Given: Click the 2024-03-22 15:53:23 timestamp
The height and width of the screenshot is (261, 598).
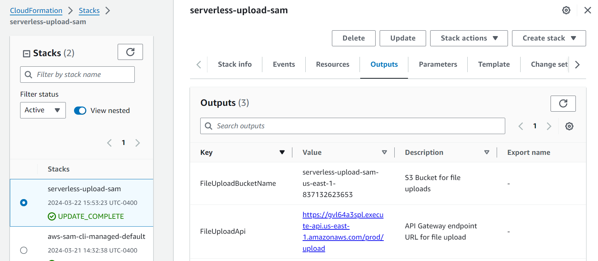Looking at the screenshot, I should [x=92, y=203].
